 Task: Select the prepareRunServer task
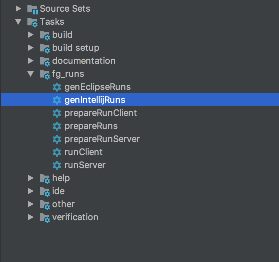pyautogui.click(x=102, y=139)
